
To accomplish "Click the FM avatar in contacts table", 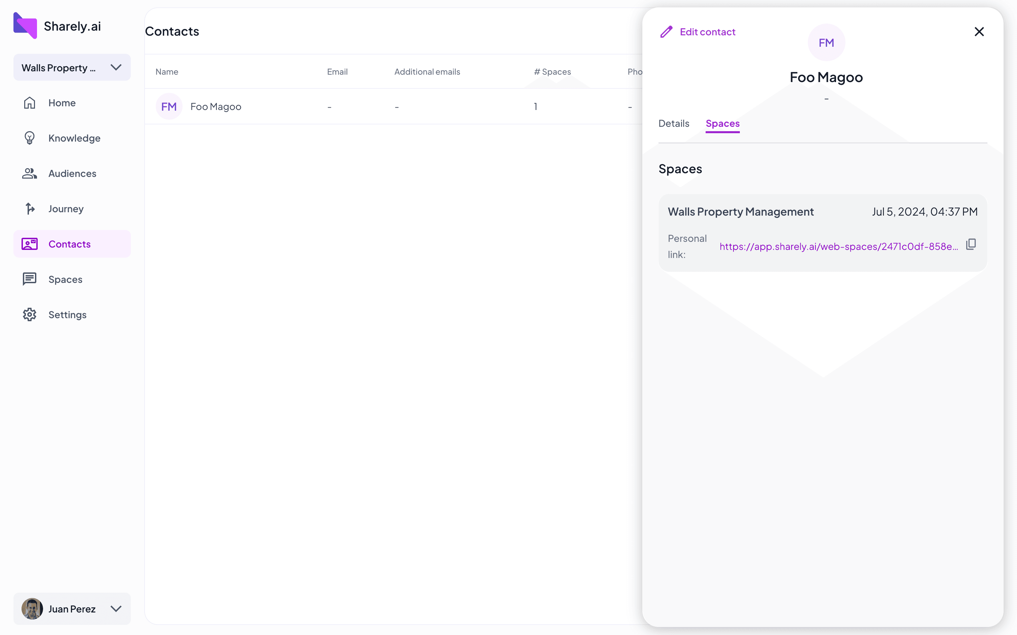I will 169,106.
